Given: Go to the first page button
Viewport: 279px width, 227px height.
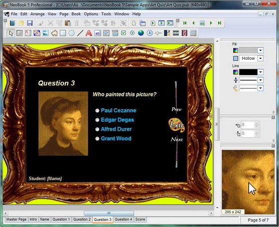Looking at the screenshot, I should [185, 23].
